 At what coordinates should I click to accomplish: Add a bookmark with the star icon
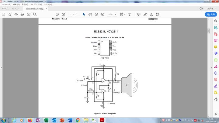point(10,14)
